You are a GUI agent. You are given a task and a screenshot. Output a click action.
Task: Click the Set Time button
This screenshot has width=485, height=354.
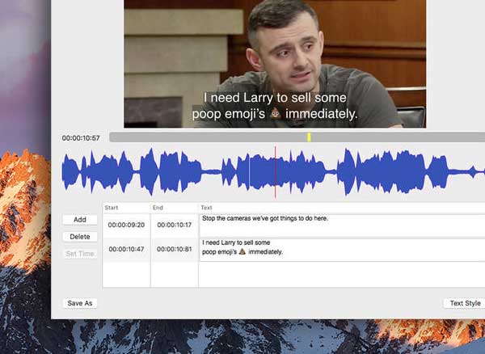point(80,254)
